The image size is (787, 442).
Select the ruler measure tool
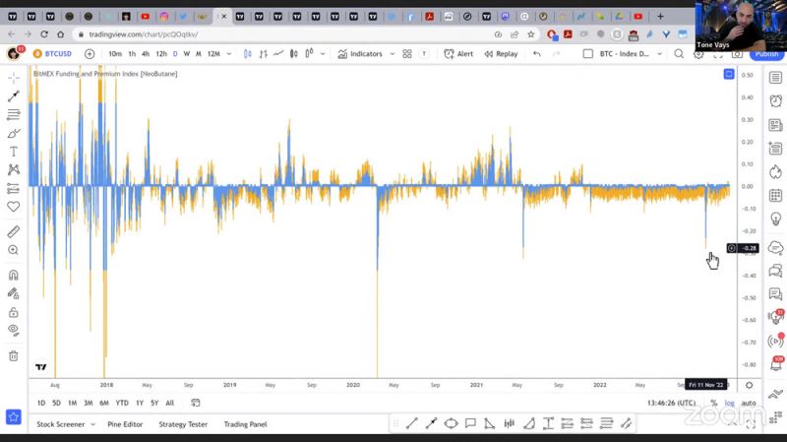[x=14, y=232]
